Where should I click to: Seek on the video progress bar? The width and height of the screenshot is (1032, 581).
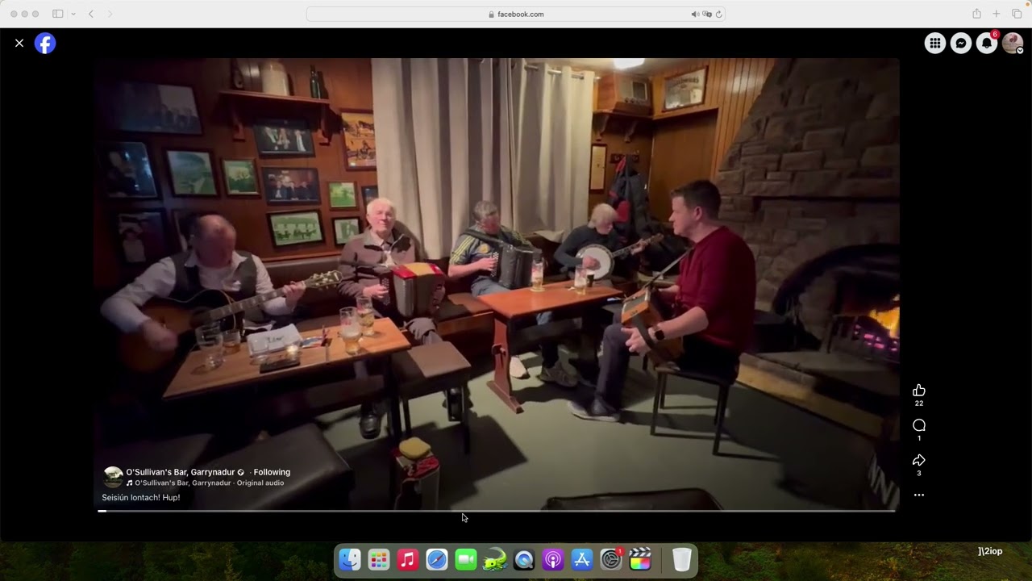pyautogui.click(x=497, y=511)
